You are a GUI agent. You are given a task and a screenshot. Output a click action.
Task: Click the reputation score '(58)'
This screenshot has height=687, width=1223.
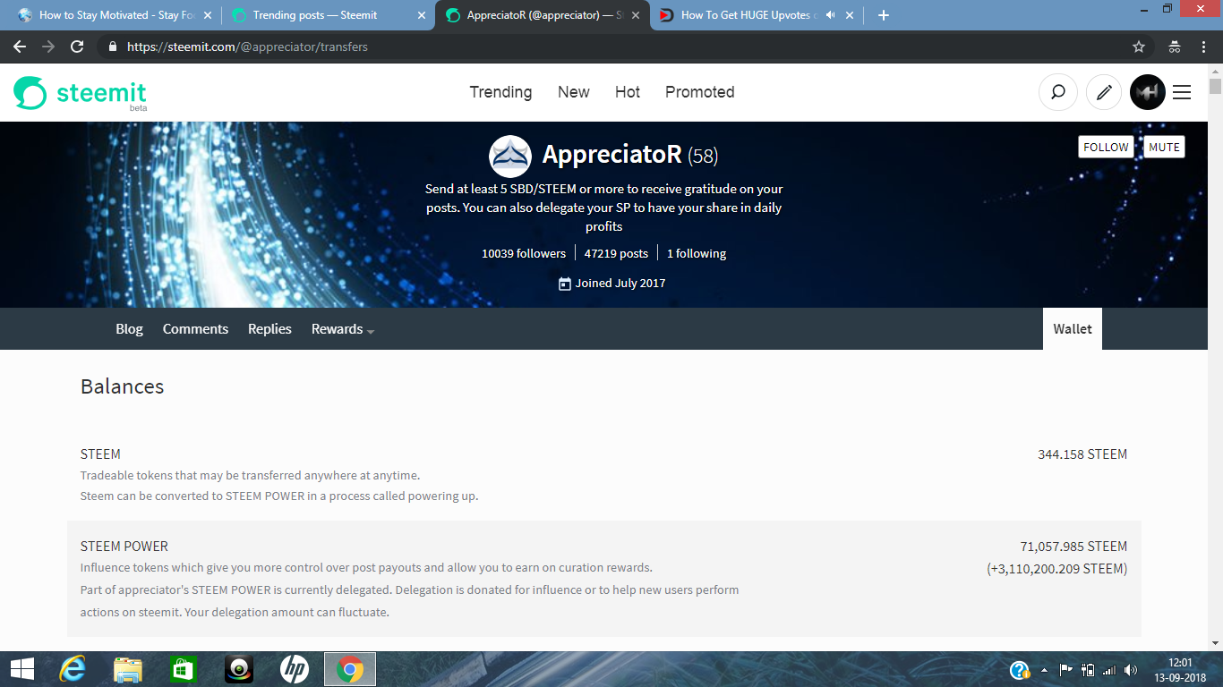pyautogui.click(x=703, y=156)
